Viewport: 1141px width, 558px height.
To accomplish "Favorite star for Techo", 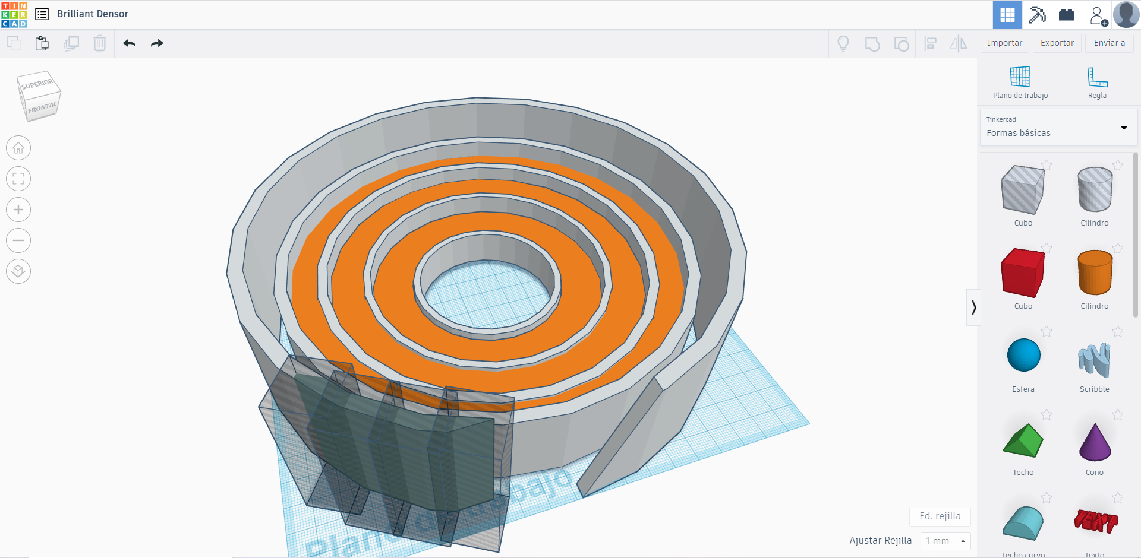I will point(1047,414).
